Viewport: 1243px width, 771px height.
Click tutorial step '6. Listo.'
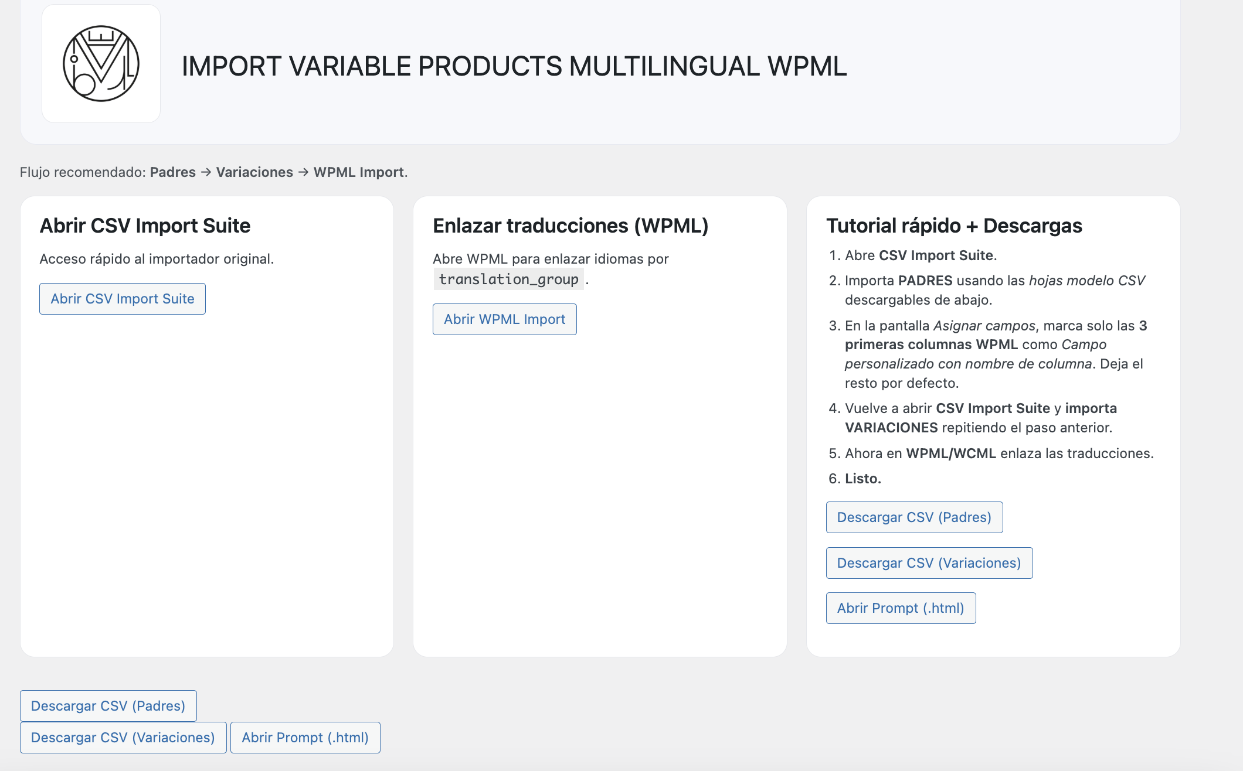pyautogui.click(x=855, y=479)
